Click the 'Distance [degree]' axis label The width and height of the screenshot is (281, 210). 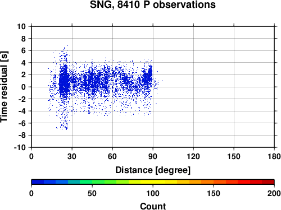(x=153, y=170)
